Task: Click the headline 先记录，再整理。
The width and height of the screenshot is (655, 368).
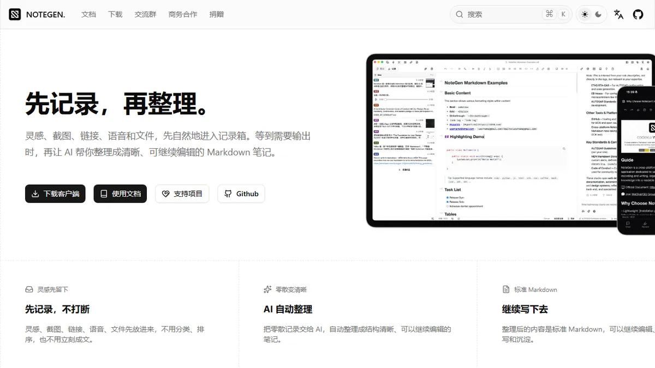Action: (118, 104)
